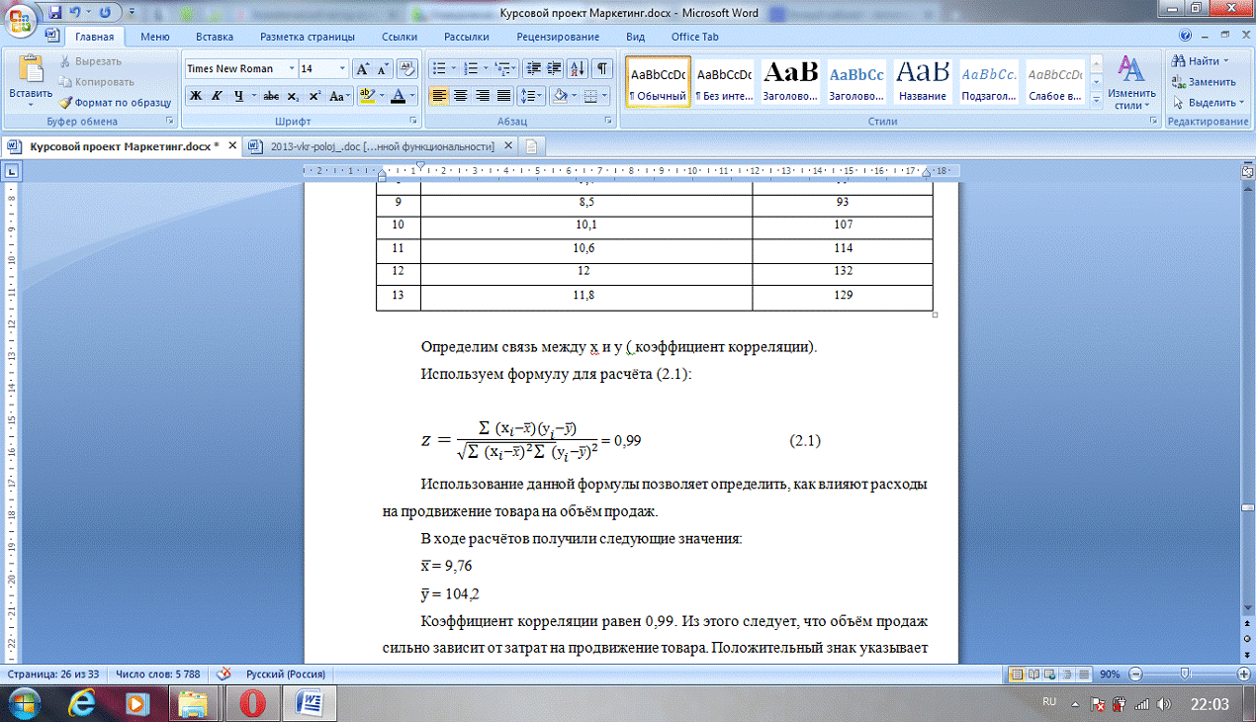The image size is (1256, 722).
Task: Switch to the Вставка ribbon tab
Action: tap(215, 37)
